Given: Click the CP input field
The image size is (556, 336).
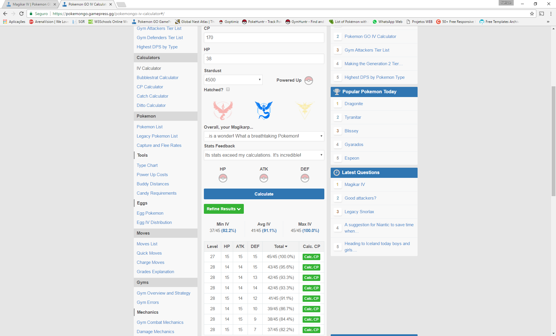Looking at the screenshot, I should click(x=264, y=38).
